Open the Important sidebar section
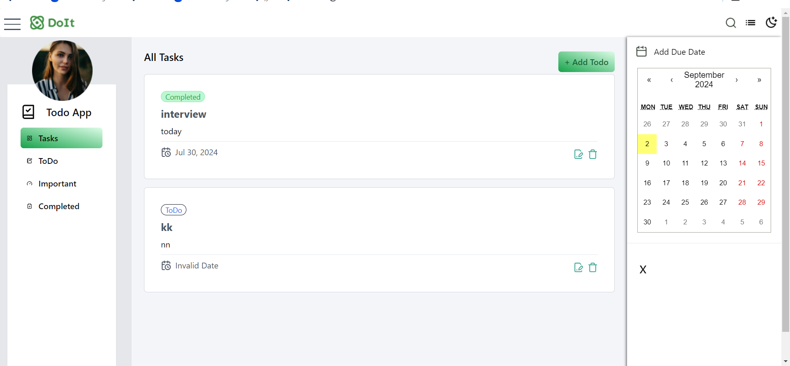 point(57,184)
